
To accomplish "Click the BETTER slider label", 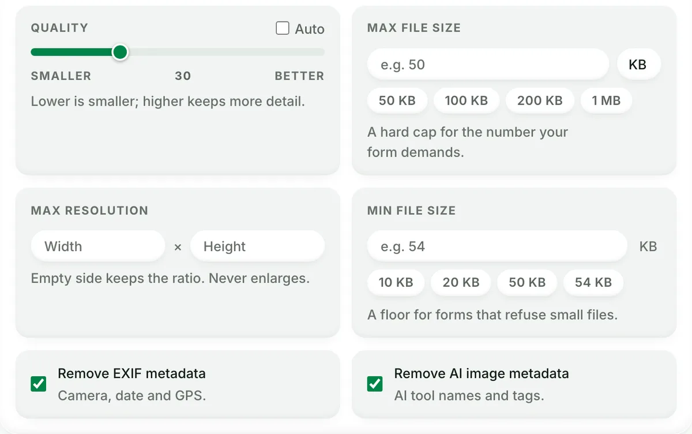I will [299, 76].
